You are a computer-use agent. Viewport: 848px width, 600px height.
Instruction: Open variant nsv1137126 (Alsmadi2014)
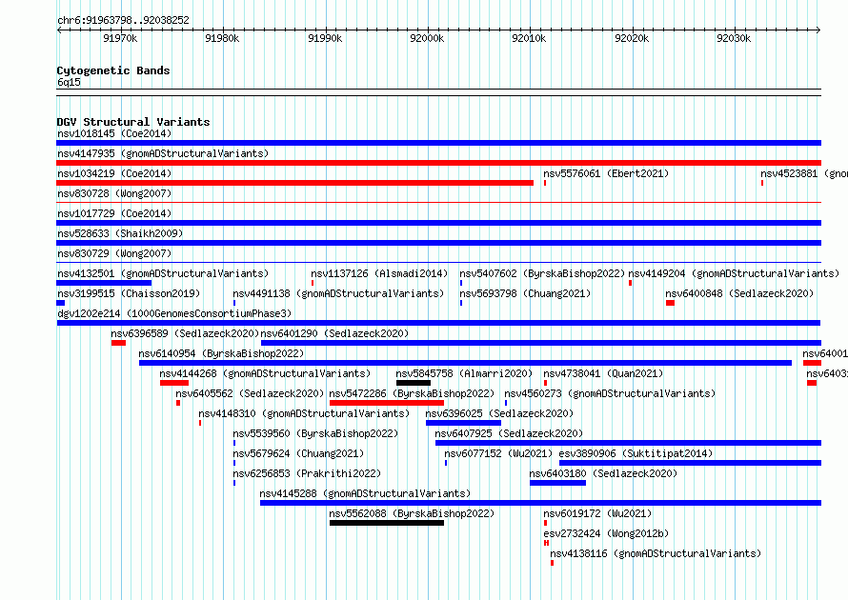(x=379, y=273)
